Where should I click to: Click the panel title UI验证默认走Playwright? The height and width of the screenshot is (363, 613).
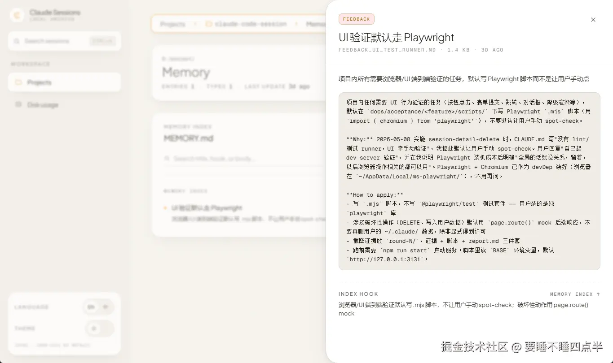pos(397,37)
